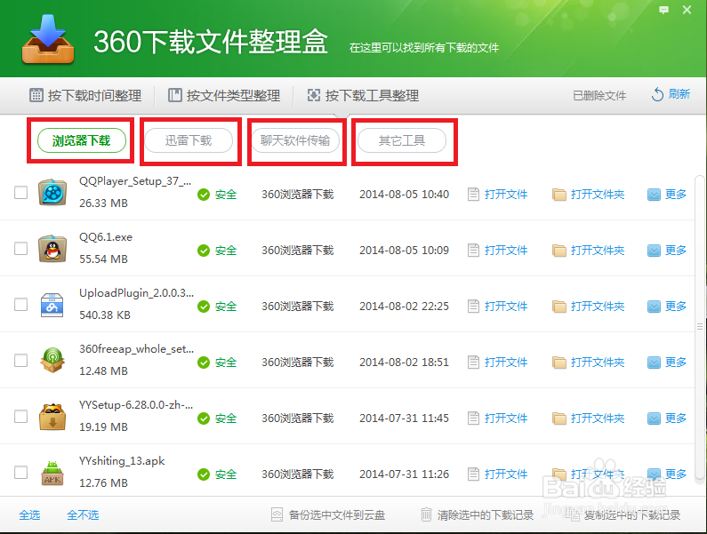Open 更多 menu for YYshiting_13.apk
Image resolution: width=707 pixels, height=534 pixels.
667,474
